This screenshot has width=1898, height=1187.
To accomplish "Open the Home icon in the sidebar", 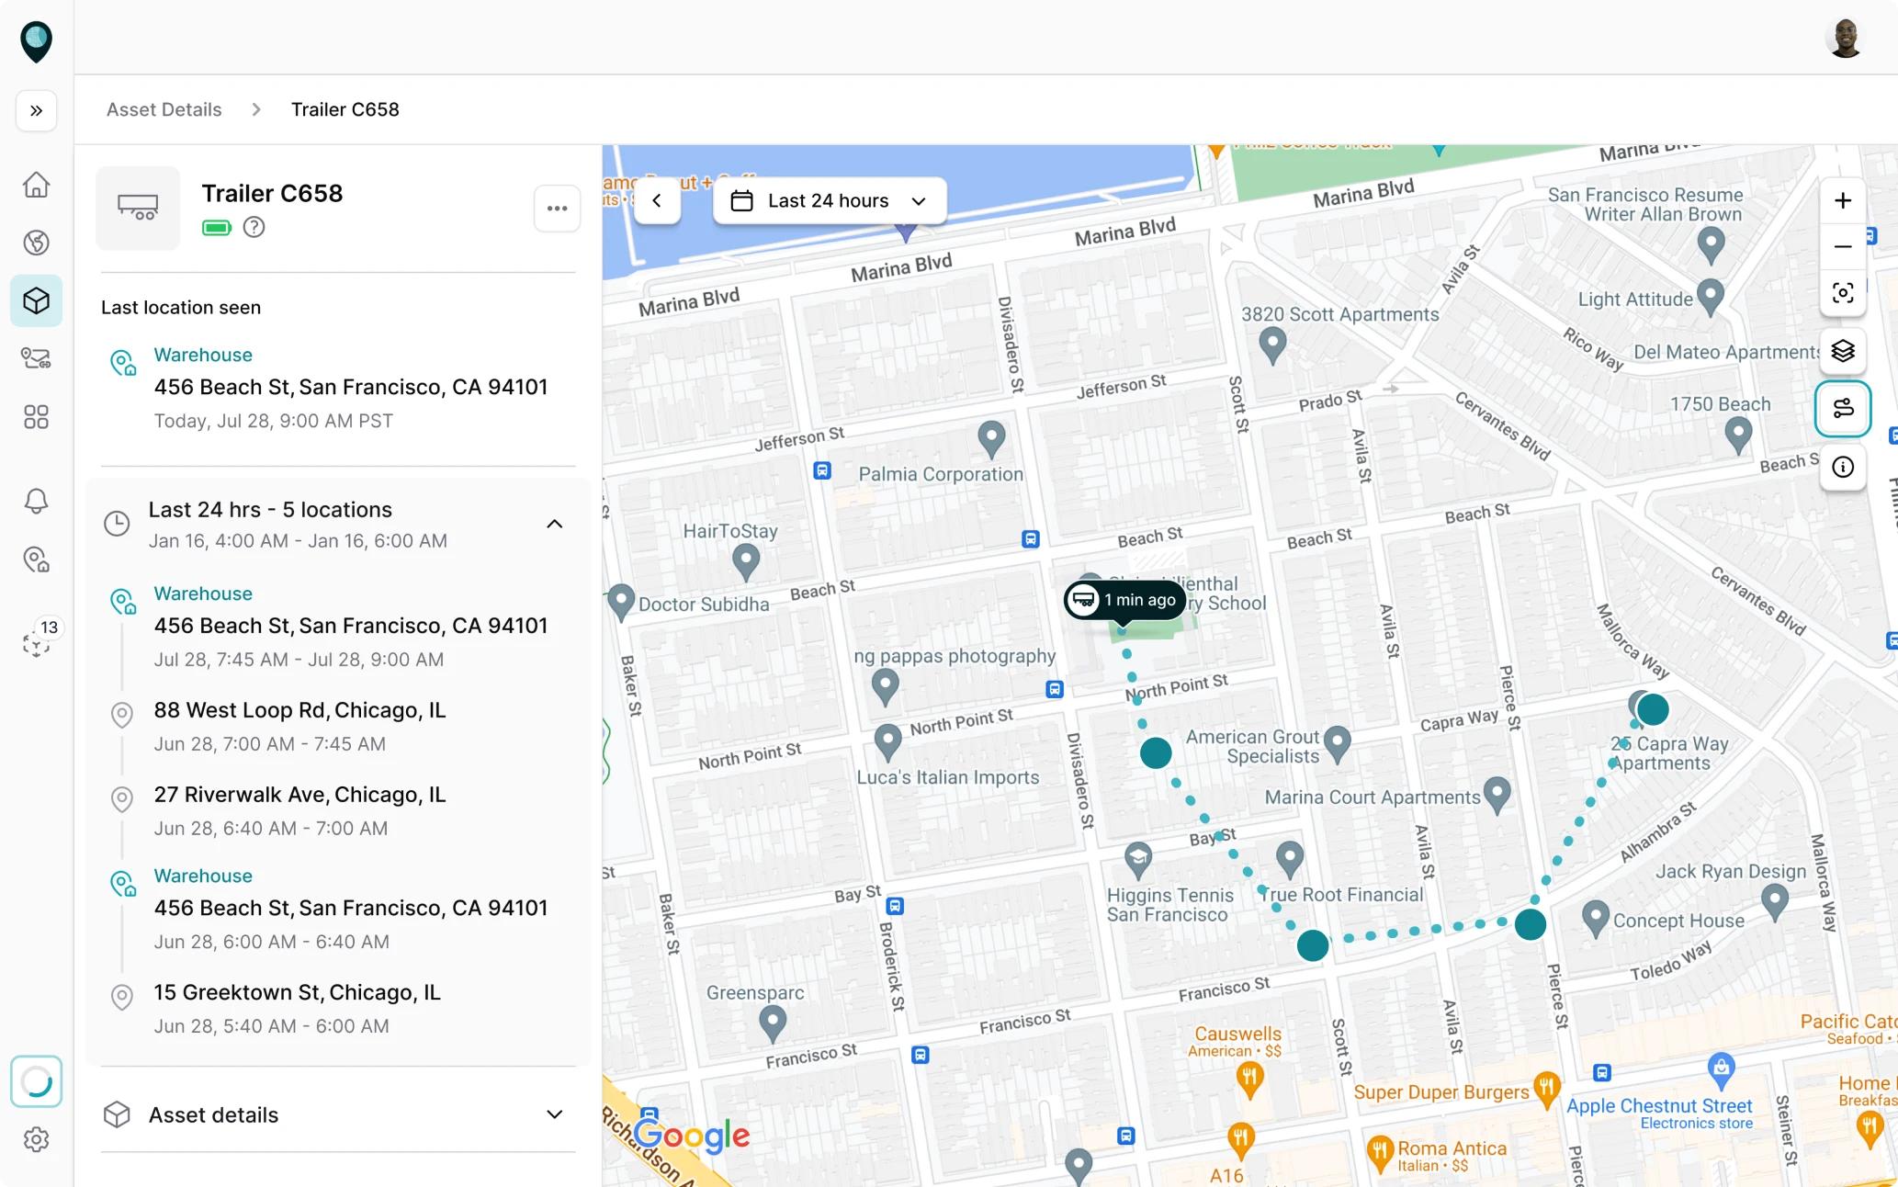I will point(36,184).
